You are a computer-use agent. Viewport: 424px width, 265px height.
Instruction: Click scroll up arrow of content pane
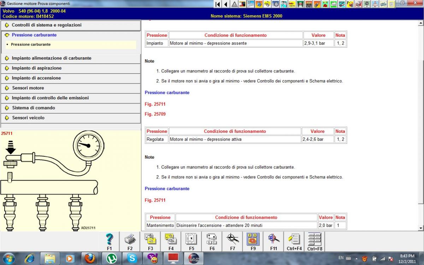tap(420, 23)
